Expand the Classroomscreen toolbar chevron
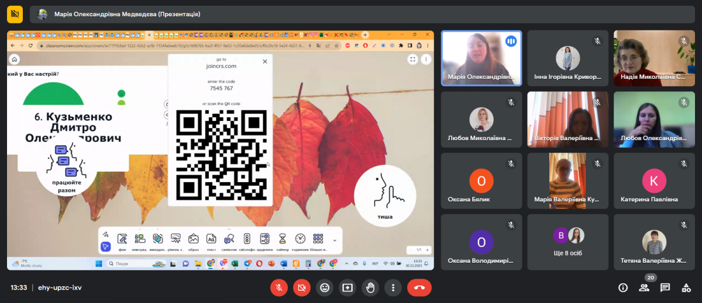Viewport: 702px width, 303px height. coord(335,240)
